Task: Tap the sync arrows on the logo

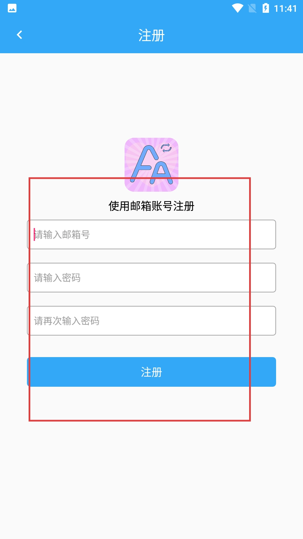Action: [x=166, y=148]
